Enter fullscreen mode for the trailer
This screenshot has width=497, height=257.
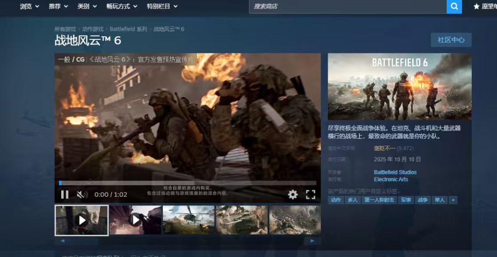[x=310, y=194]
